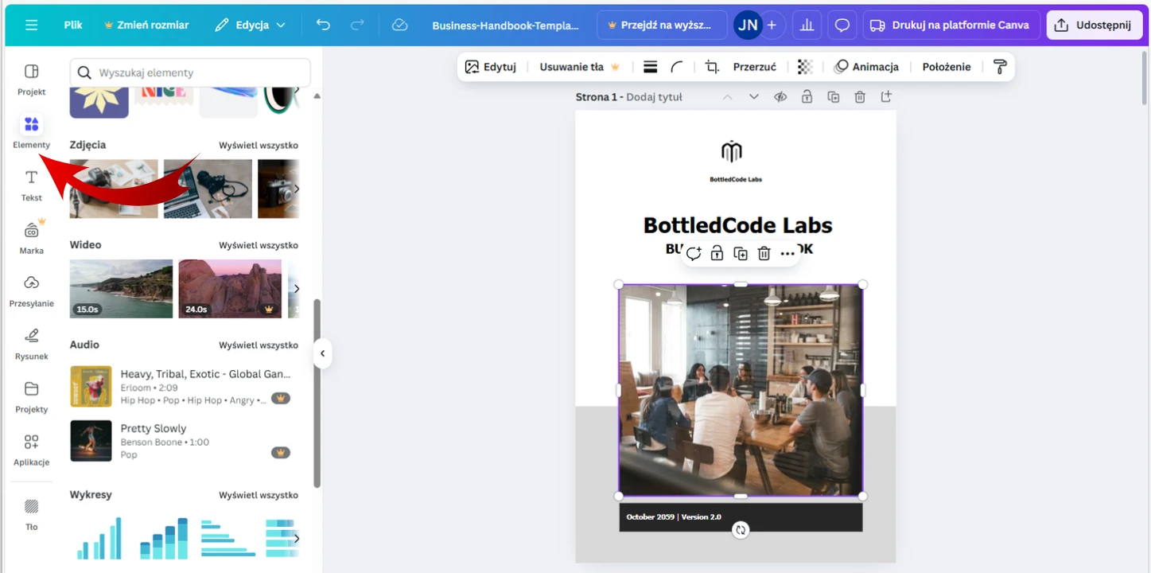Open the Przesyłanie uploads tab
This screenshot has height=573, width=1151.
click(x=32, y=291)
